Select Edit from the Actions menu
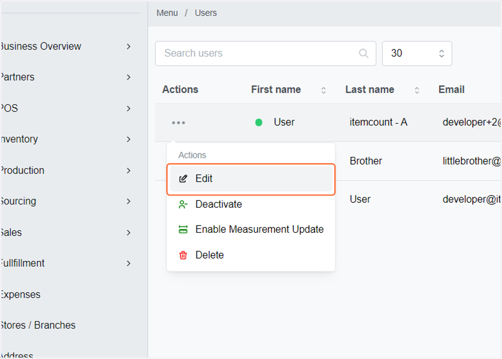Image resolution: width=502 pixels, height=359 pixels. click(x=251, y=178)
